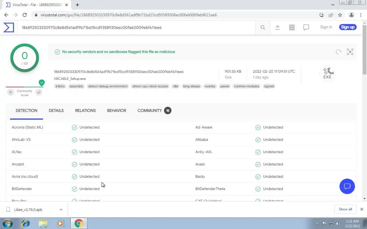Open the apps grid icon
The image size is (367, 229).
(292, 27)
